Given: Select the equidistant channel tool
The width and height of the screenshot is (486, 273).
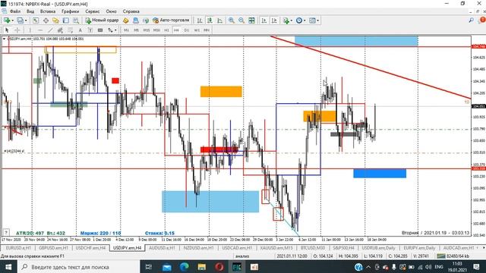Looking at the screenshot, I should tap(60, 30).
